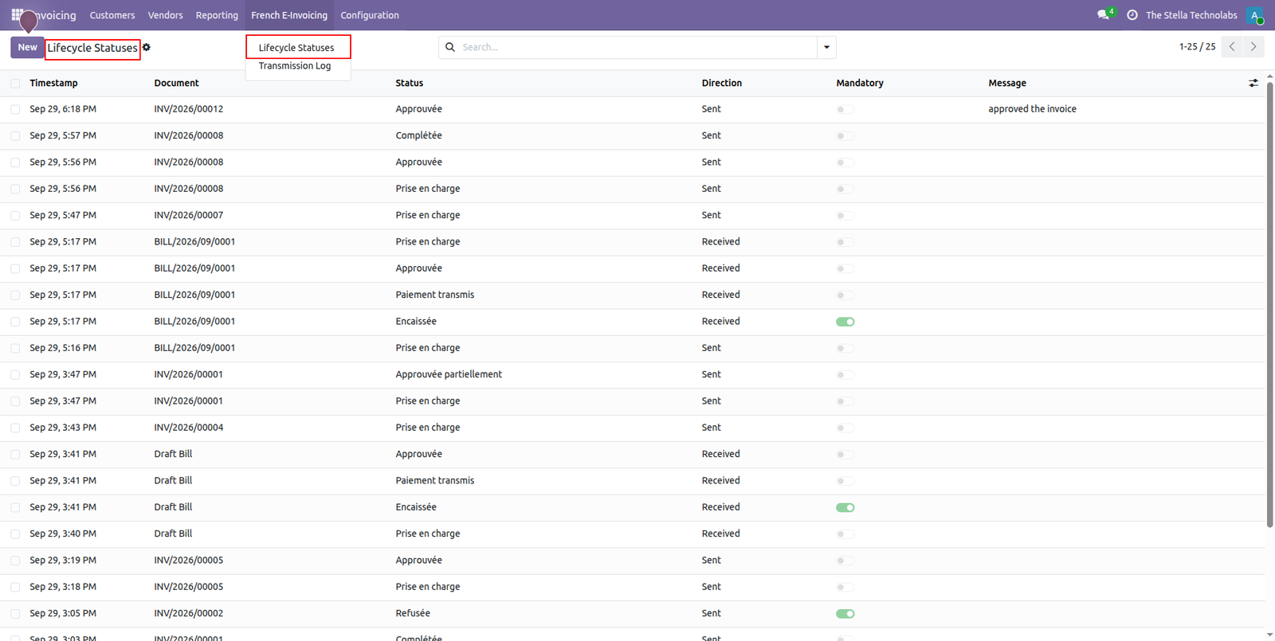Open the INV/2026/00007 record

189,215
